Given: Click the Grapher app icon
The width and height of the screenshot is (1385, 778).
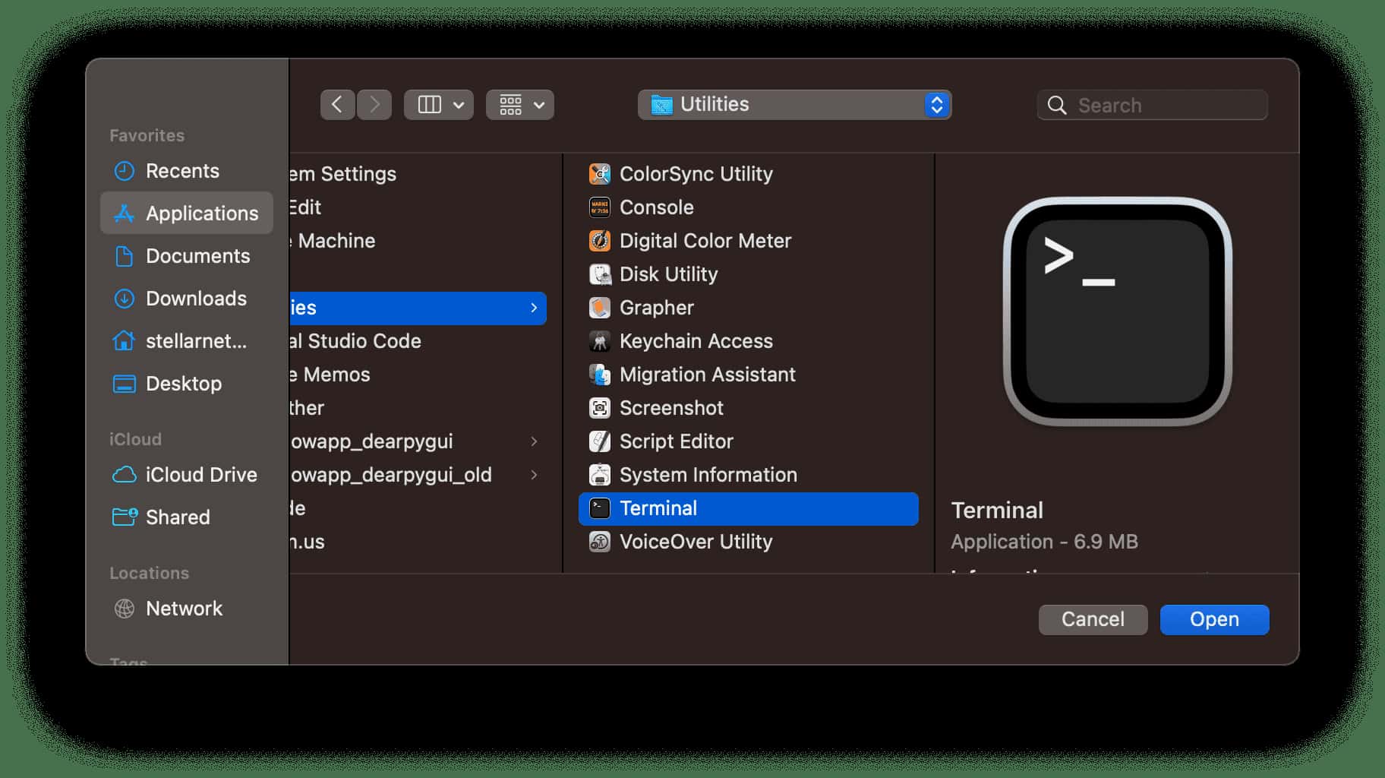Looking at the screenshot, I should (x=600, y=308).
